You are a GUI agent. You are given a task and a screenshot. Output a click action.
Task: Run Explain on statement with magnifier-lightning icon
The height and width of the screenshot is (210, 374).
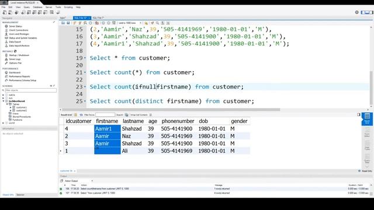pos(85,23)
